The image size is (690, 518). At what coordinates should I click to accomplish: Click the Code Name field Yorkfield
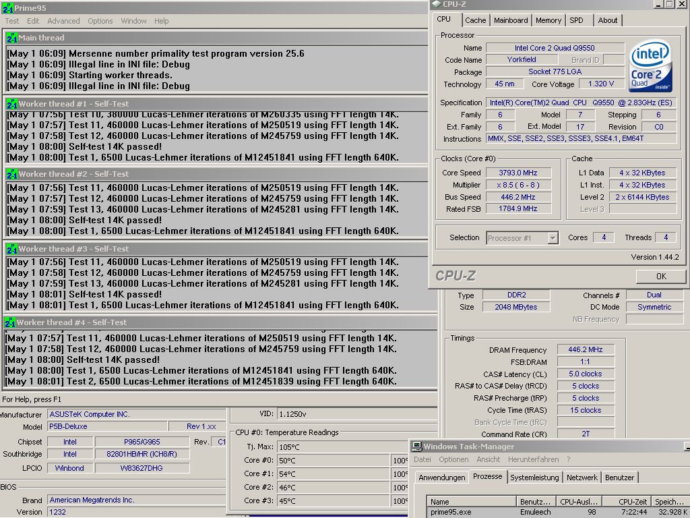(x=522, y=59)
